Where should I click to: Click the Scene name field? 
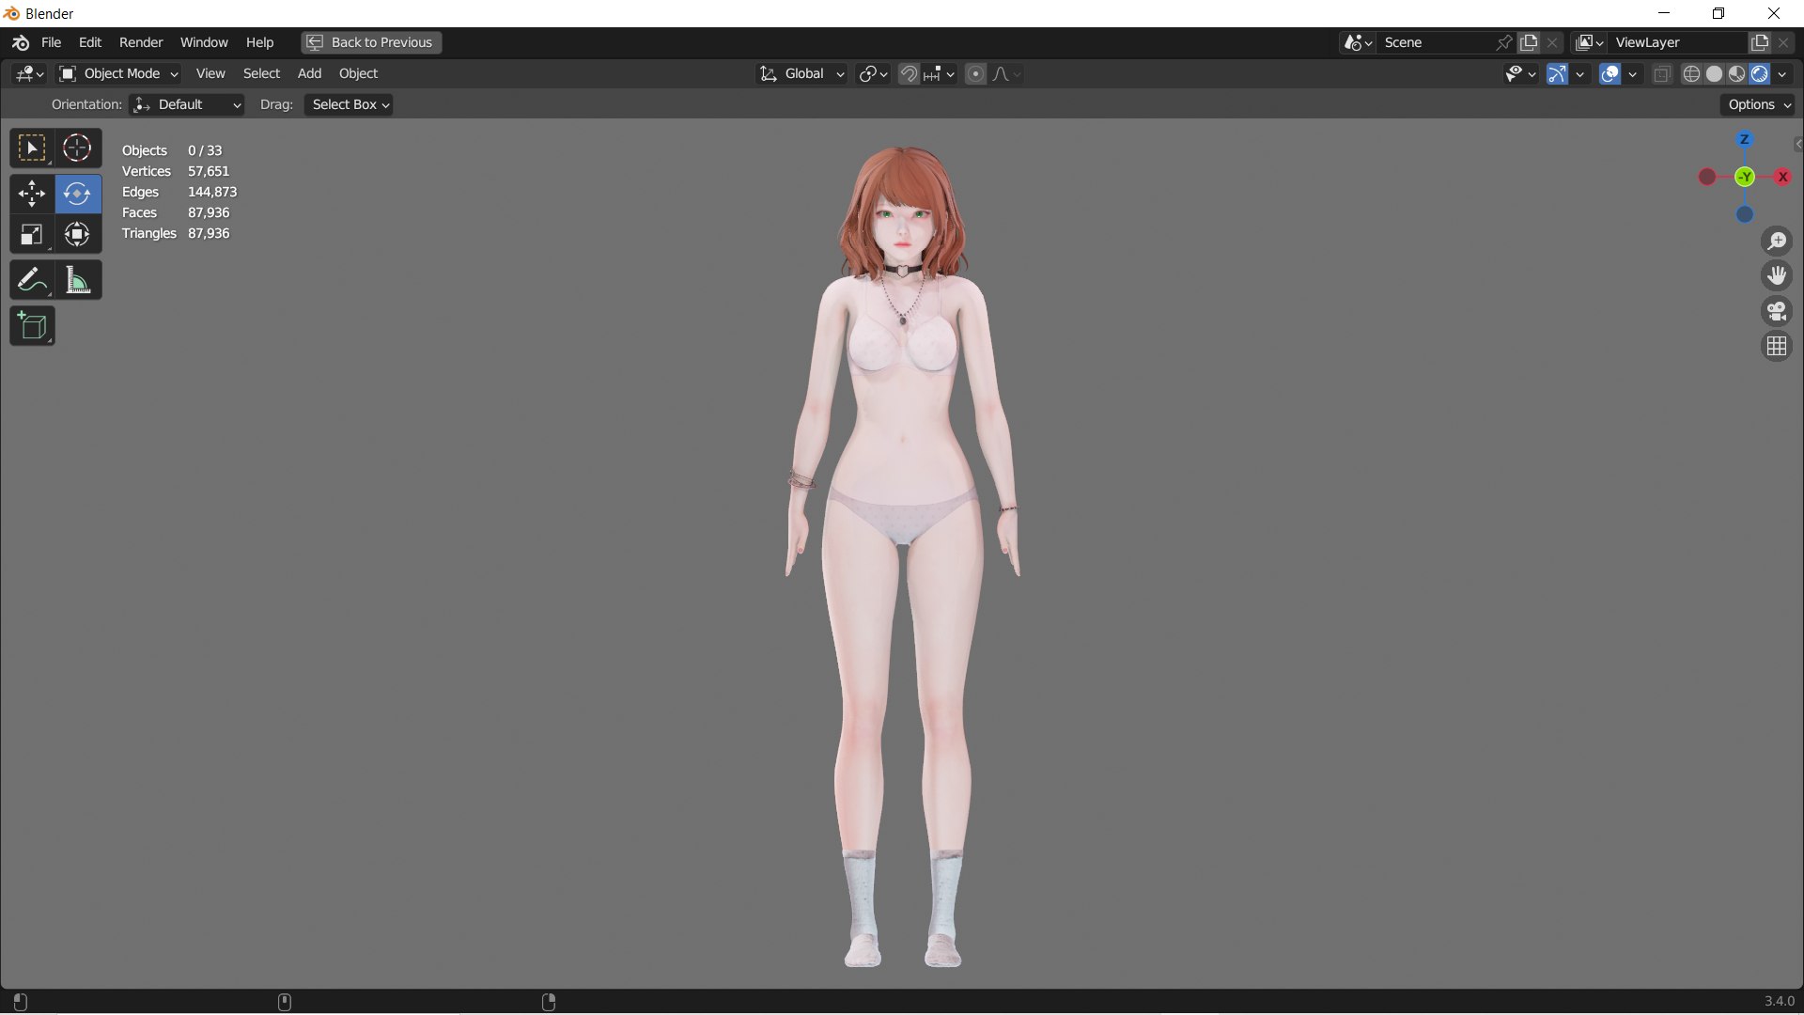click(x=1435, y=42)
